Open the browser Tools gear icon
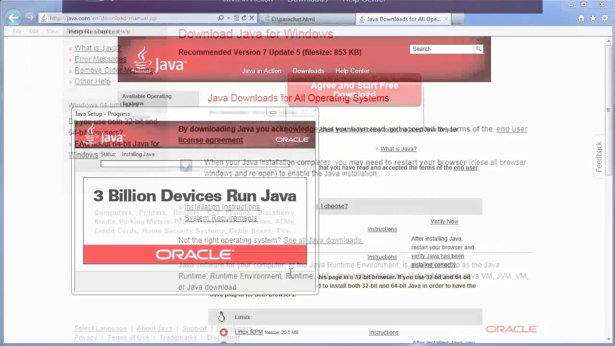 coord(604,18)
